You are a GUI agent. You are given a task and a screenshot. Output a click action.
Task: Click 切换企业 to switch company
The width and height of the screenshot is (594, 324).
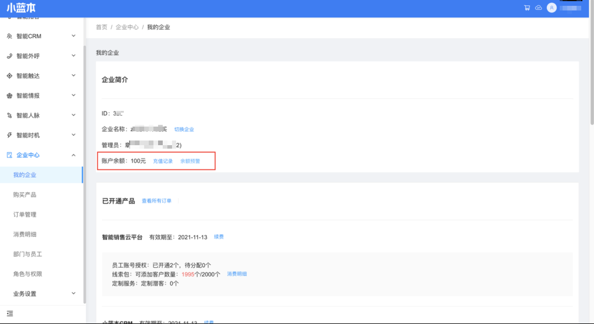coord(184,129)
